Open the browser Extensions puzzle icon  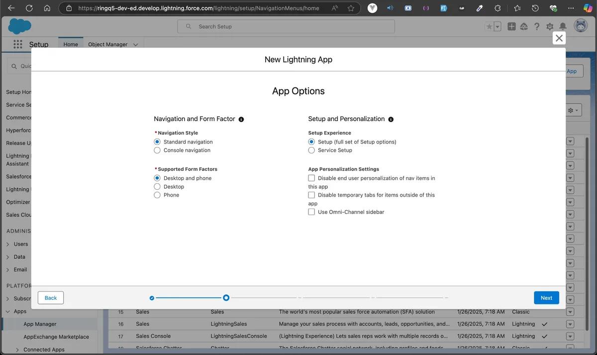497,8
